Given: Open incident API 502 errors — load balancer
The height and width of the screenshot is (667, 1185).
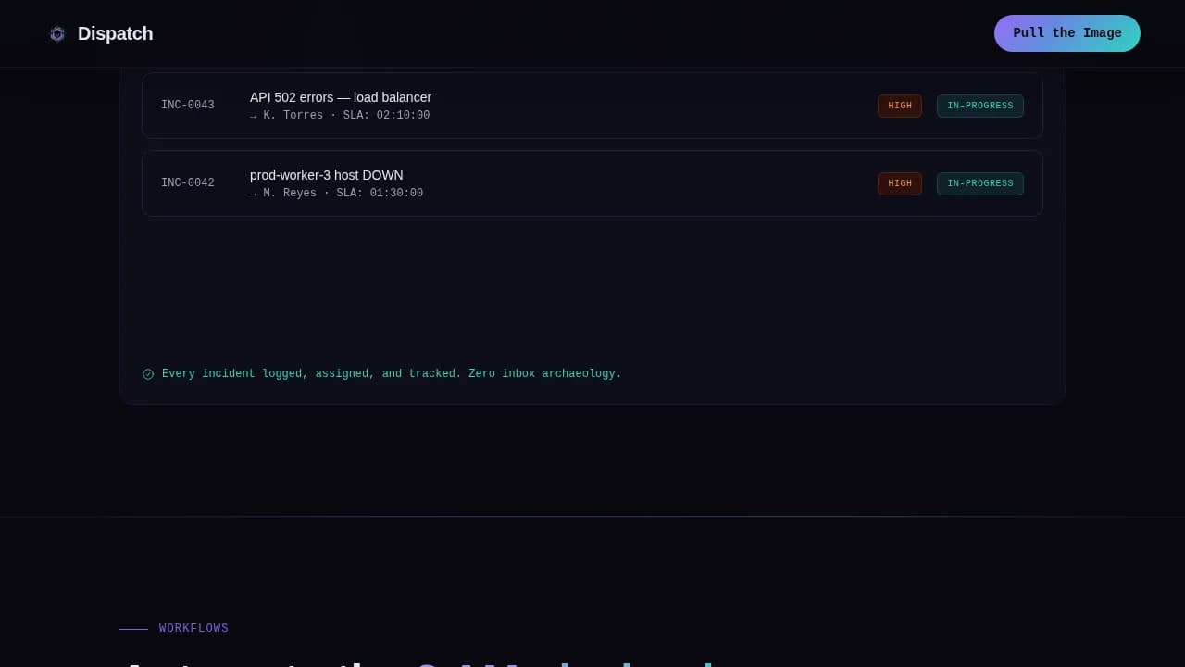Looking at the screenshot, I should click(341, 97).
